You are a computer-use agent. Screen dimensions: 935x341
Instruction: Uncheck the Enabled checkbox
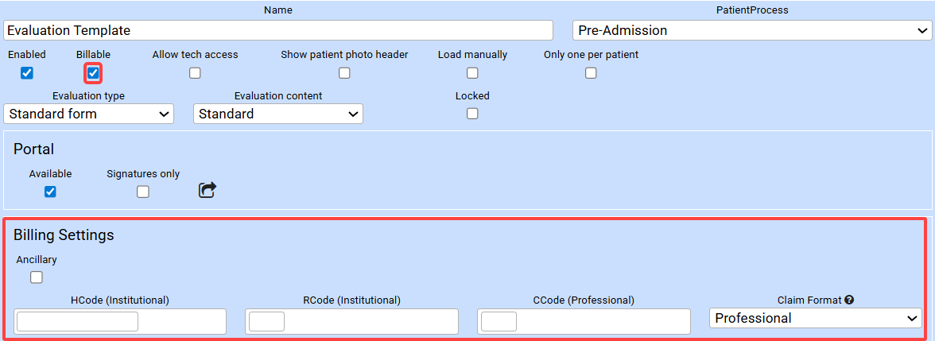coord(27,73)
